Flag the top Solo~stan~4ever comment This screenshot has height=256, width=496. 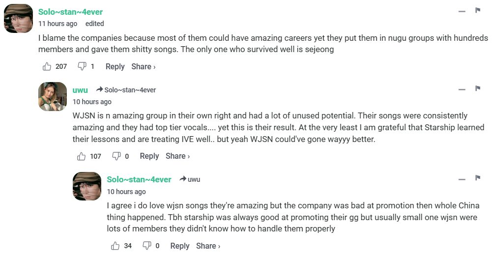point(477,10)
